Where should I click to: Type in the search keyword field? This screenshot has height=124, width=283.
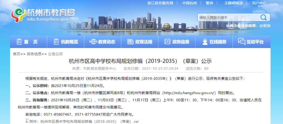click(x=227, y=18)
